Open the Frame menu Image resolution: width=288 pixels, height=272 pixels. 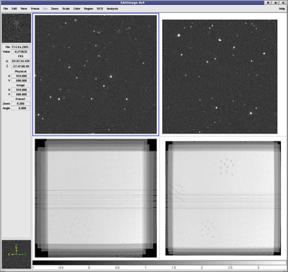pyautogui.click(x=35, y=9)
